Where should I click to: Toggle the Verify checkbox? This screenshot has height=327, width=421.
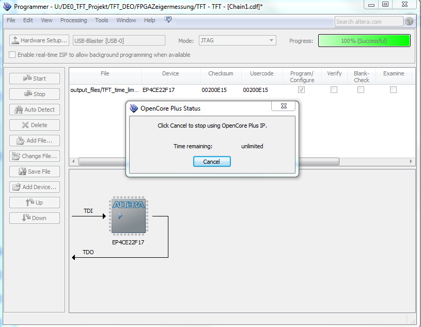tap(334, 90)
